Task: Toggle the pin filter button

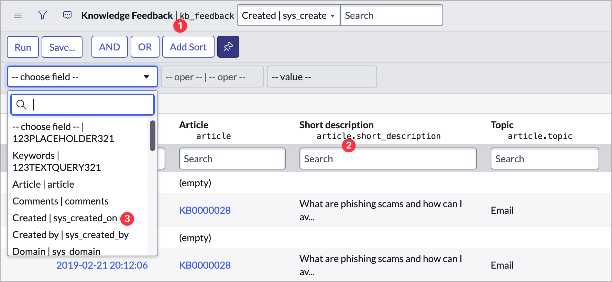Action: pos(228,47)
